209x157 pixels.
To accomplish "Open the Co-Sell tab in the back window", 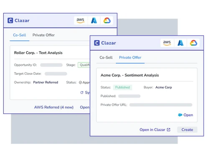I will (x=20, y=35).
